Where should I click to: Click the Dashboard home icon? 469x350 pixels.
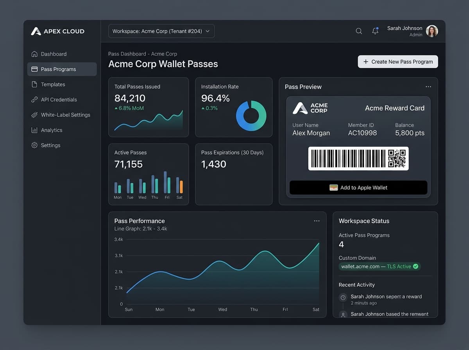34,54
